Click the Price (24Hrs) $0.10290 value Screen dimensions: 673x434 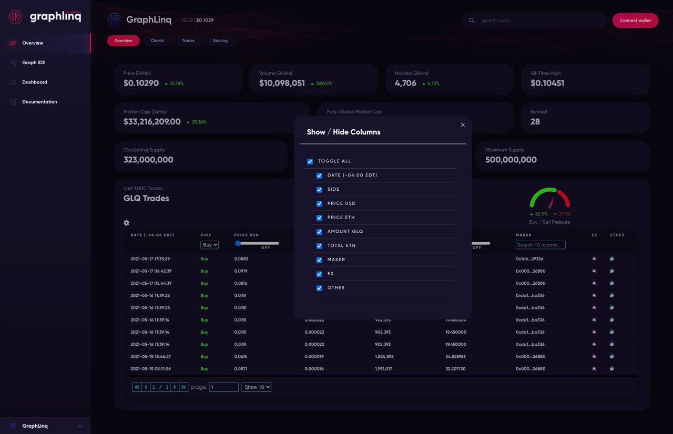tap(141, 83)
